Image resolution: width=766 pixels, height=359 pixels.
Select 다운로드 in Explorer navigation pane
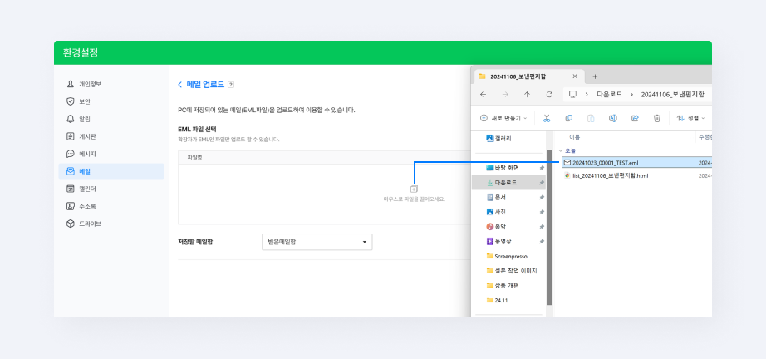pos(508,182)
